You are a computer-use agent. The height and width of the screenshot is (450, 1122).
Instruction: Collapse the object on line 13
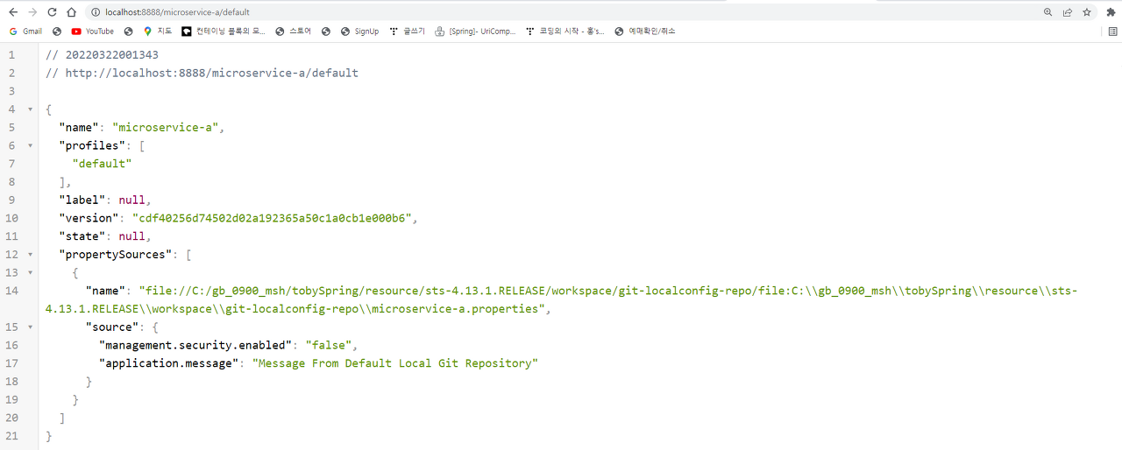(x=31, y=273)
